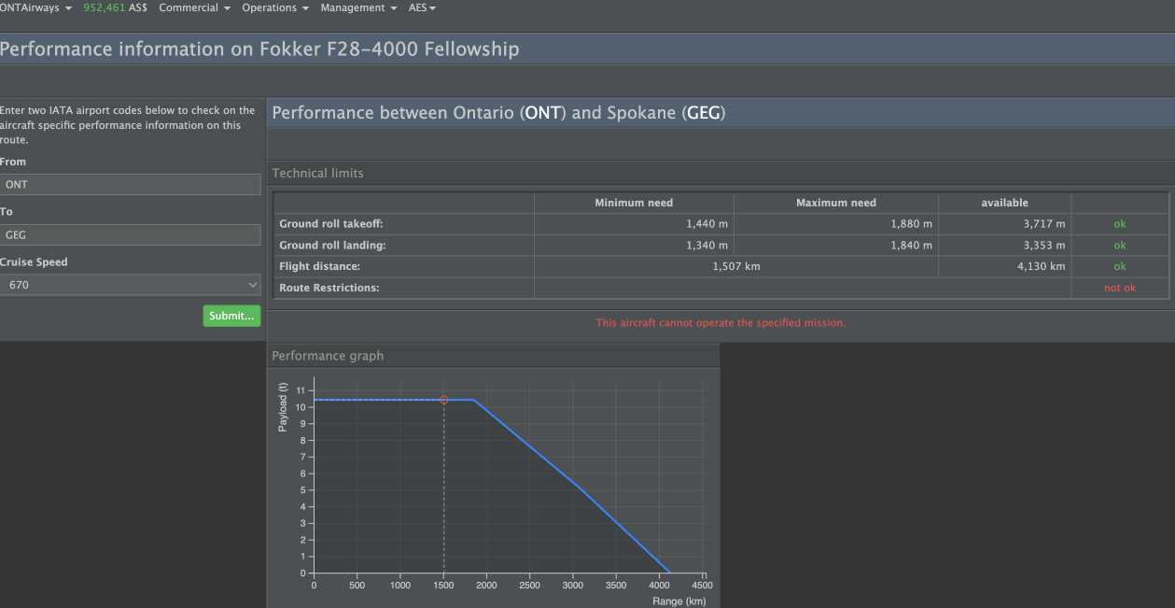
Task: Click the 'not ok' Route Restrictions status
Action: [1119, 288]
